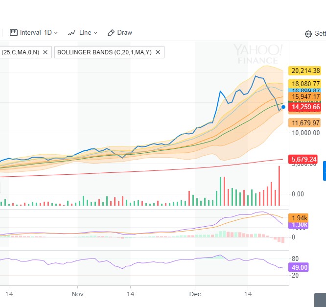Click the Dec date axis label

195,294
